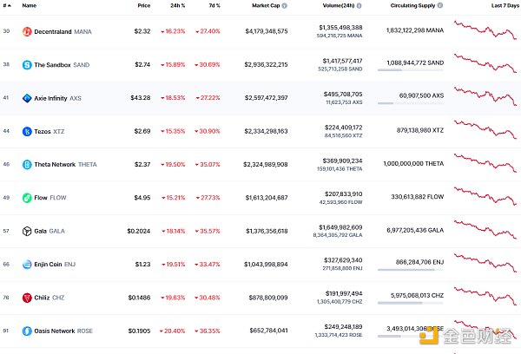
Task: Click the Enjin Coin ENJ icon
Action: coord(28,264)
